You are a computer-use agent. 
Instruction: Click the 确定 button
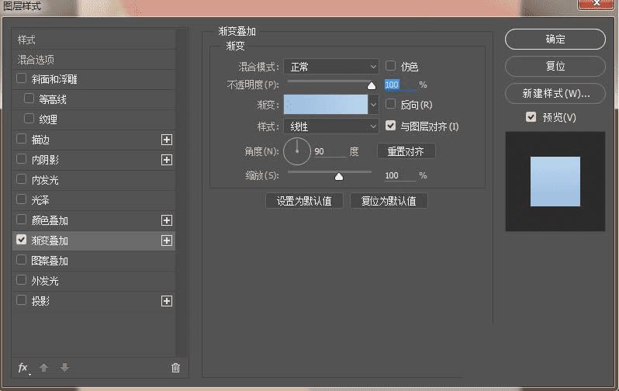click(555, 39)
